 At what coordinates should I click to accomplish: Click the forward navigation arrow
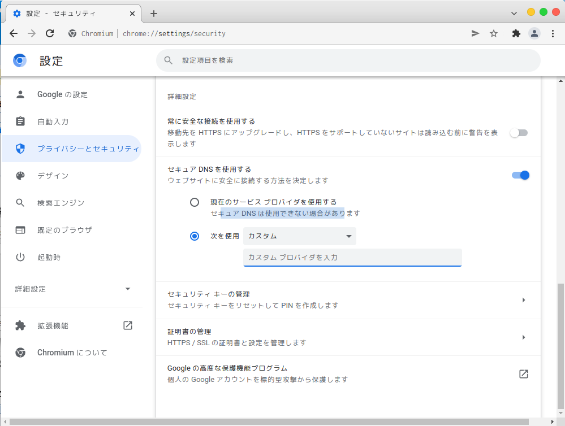(32, 33)
